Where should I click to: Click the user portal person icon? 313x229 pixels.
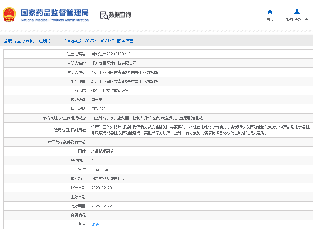coord(297,12)
